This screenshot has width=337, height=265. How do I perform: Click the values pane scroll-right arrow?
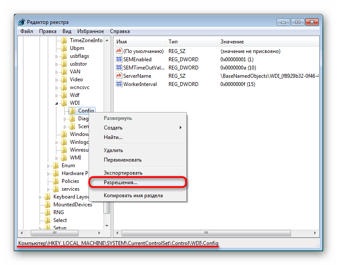click(x=315, y=233)
